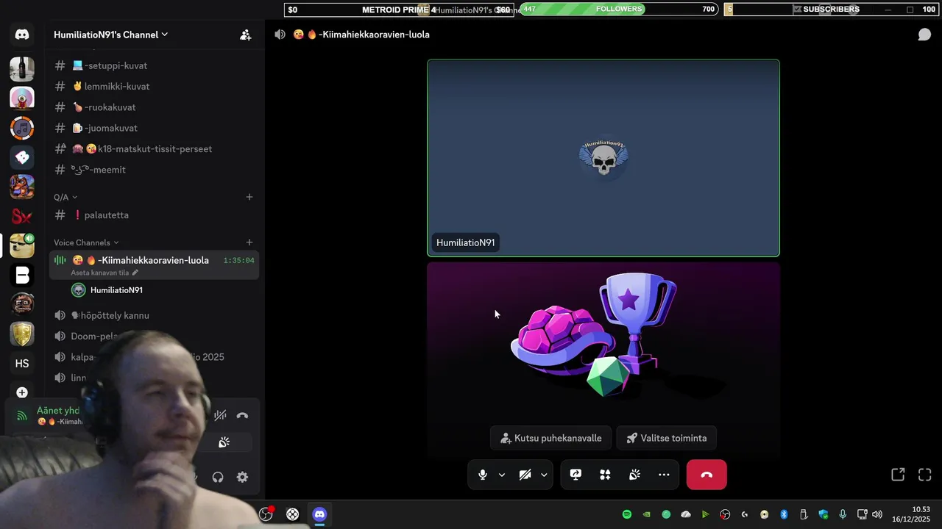Image resolution: width=942 pixels, height=529 pixels.
Task: Select HumiliatioN91 video tile
Action: pos(603,158)
